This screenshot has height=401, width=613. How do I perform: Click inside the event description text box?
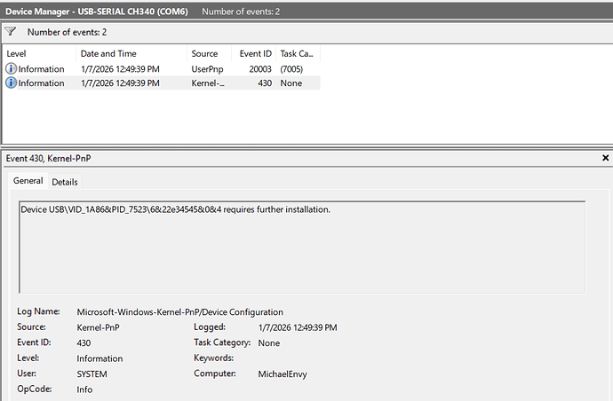pos(302,248)
